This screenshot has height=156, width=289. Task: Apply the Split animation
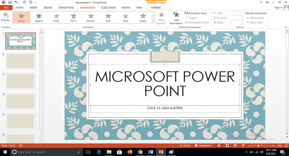108,18
